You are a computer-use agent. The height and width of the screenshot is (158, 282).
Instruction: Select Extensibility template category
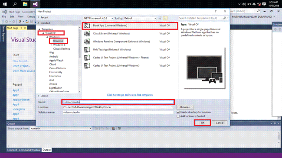[x=56, y=72]
